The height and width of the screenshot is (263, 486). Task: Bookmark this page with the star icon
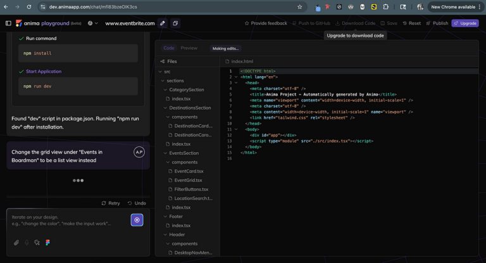[x=300, y=7]
